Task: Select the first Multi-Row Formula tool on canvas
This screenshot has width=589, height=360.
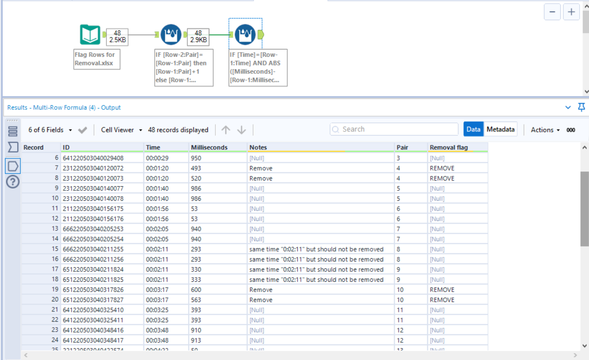Action: tap(170, 34)
